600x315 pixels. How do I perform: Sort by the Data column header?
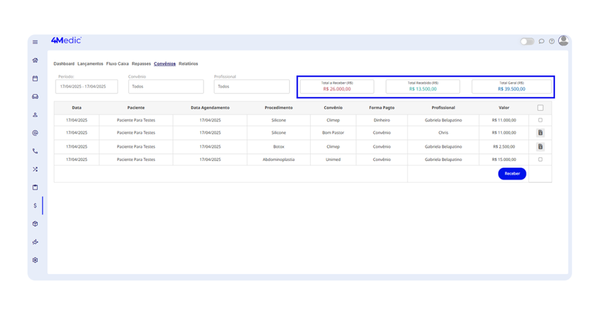(77, 108)
